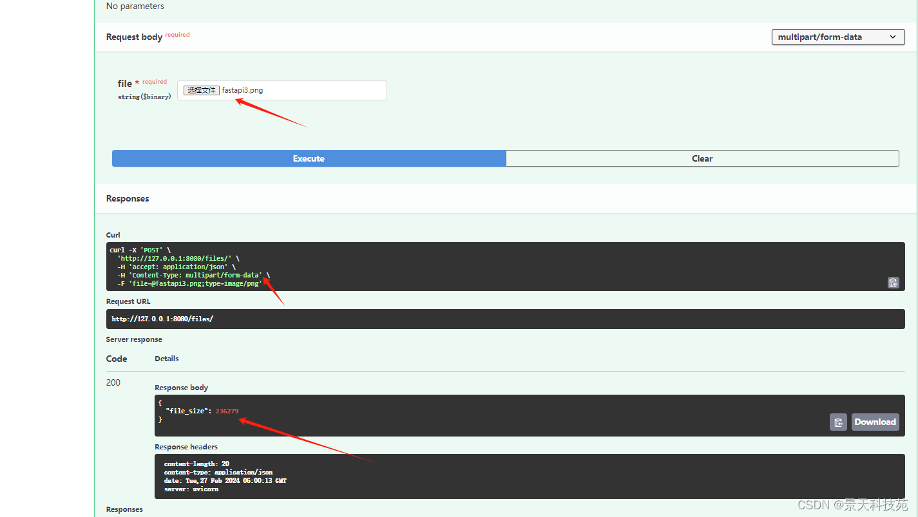Screen dimensions: 918x517
Task: Click the 选择文件 file chooser button
Action: coord(202,91)
